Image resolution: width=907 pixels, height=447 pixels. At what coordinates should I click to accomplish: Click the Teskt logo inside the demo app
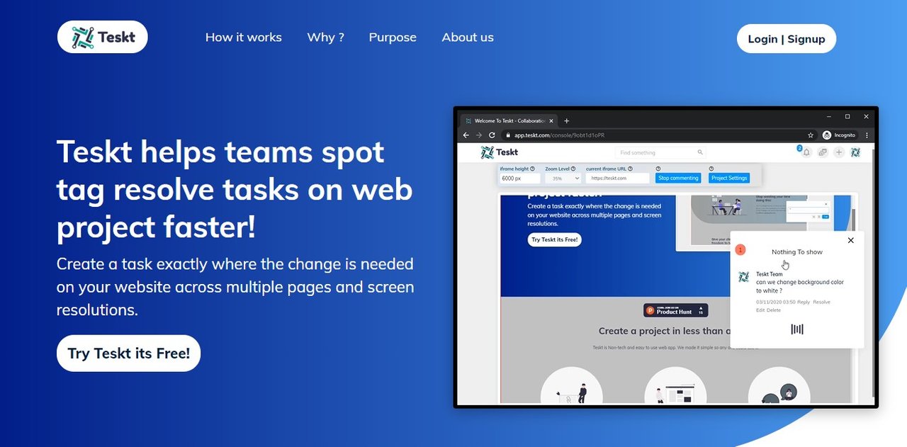(x=500, y=152)
